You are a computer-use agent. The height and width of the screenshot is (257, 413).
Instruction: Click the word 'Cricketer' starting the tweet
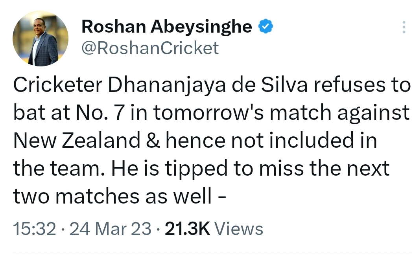coord(58,85)
